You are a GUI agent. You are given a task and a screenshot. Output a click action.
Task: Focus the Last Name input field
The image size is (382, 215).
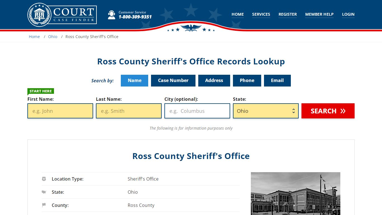[x=129, y=111]
